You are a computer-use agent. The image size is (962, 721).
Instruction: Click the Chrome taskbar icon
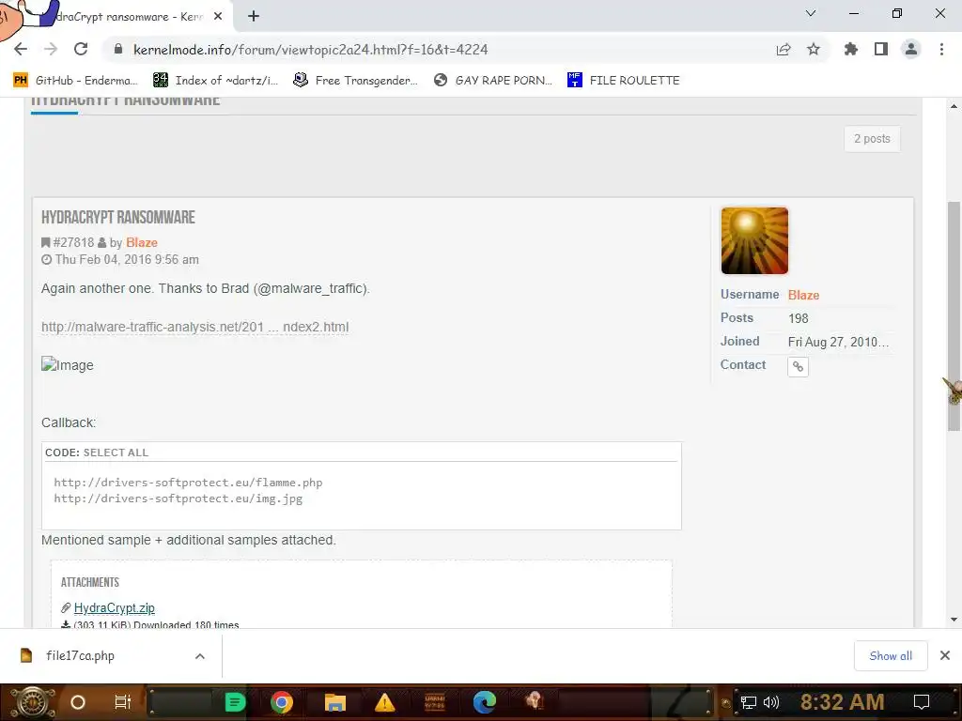click(x=282, y=702)
